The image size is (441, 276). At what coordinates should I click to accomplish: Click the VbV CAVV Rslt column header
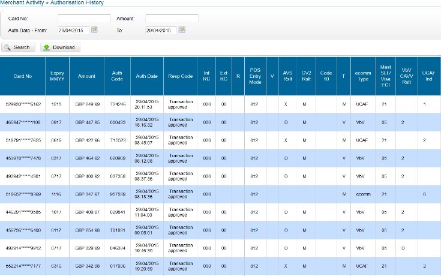tap(406, 76)
